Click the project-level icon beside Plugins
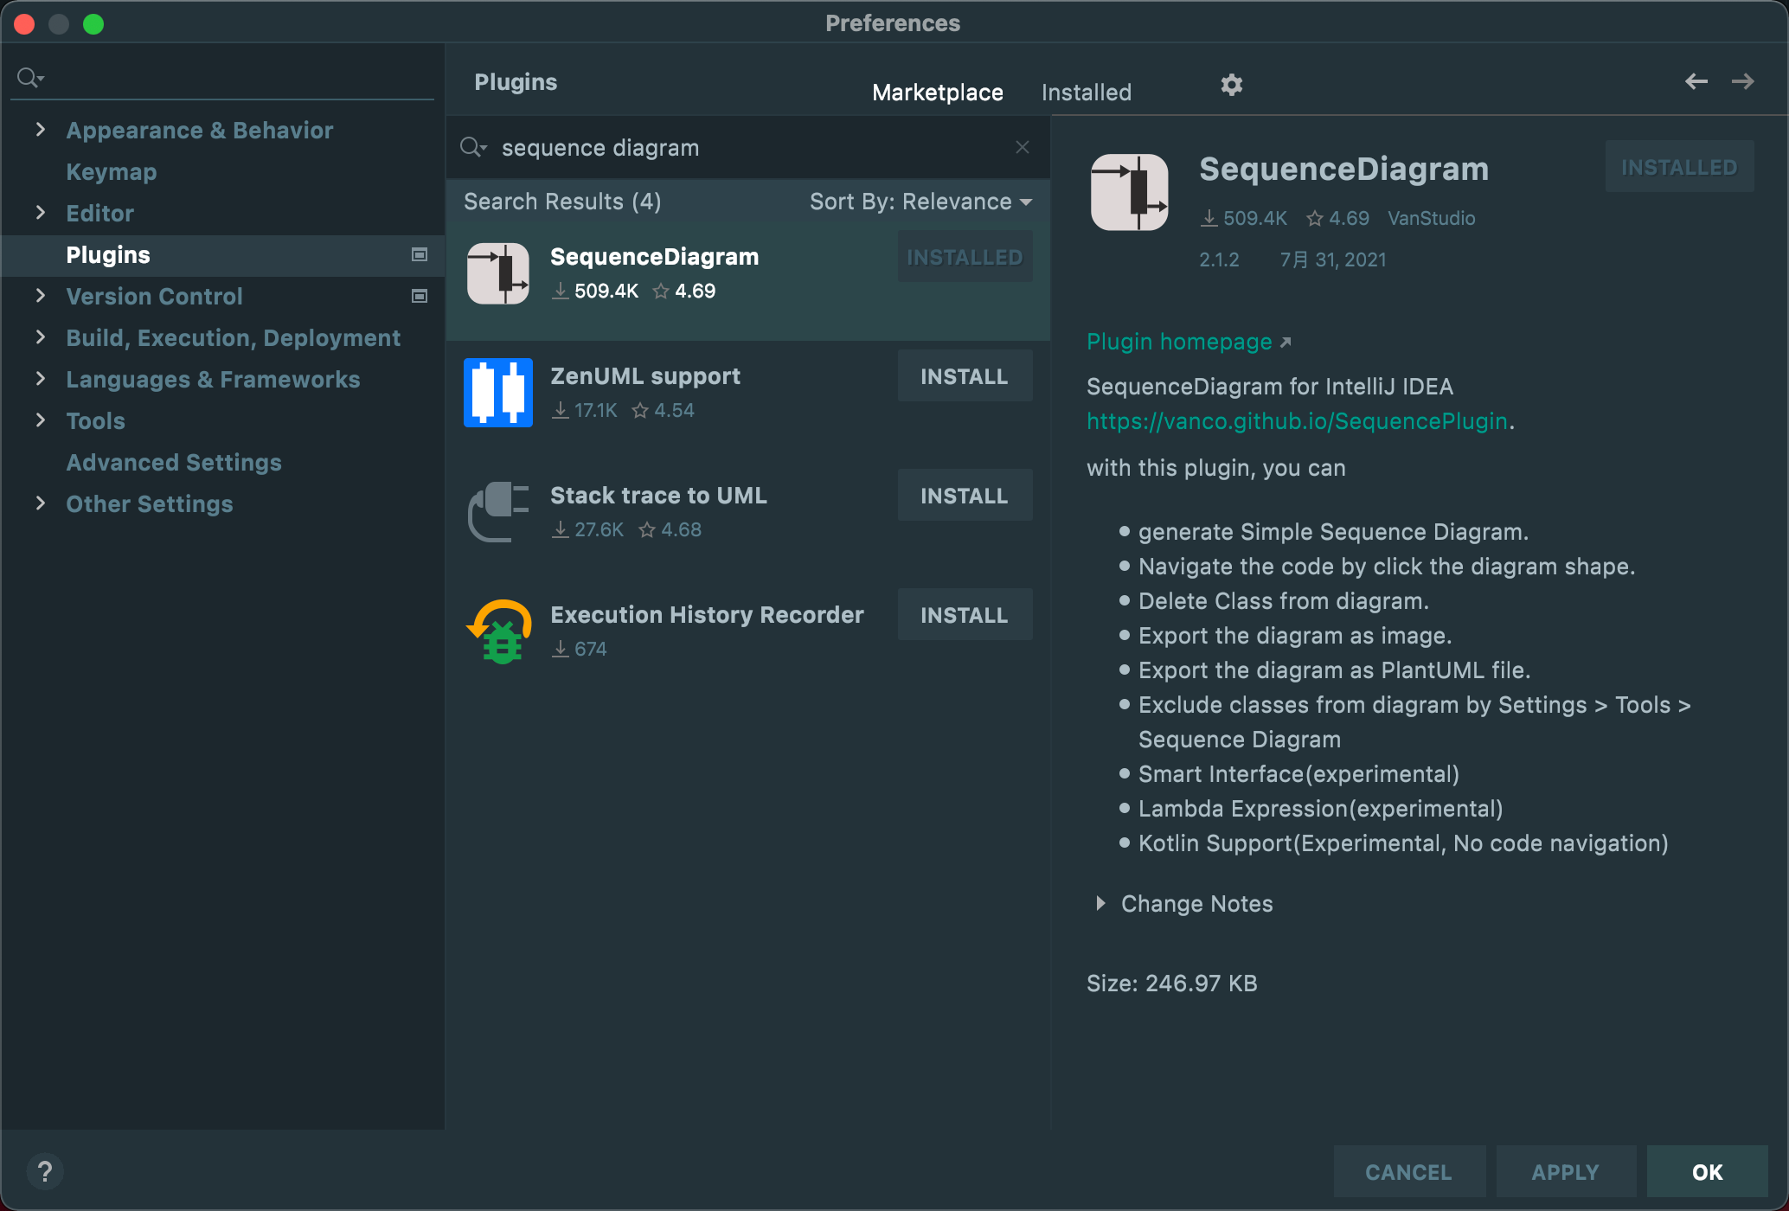Viewport: 1789px width, 1211px height. pos(420,254)
